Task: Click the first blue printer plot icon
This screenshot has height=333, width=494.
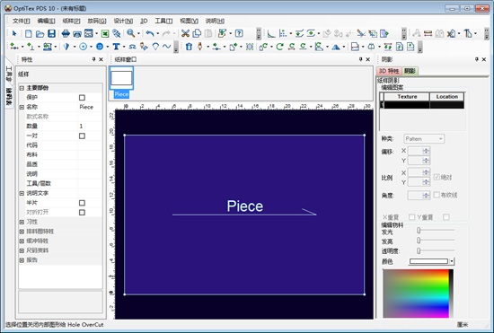Action: click(66, 33)
